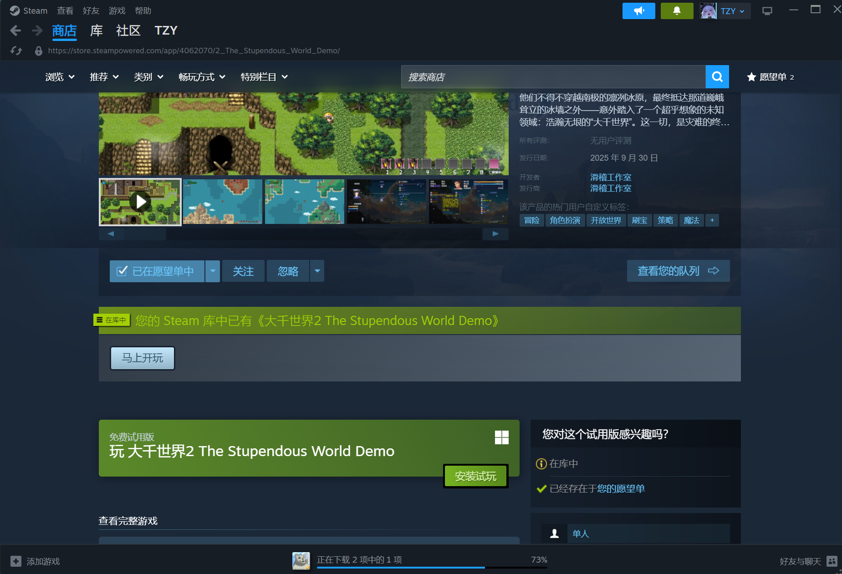Open the 好友 menu

(x=91, y=10)
